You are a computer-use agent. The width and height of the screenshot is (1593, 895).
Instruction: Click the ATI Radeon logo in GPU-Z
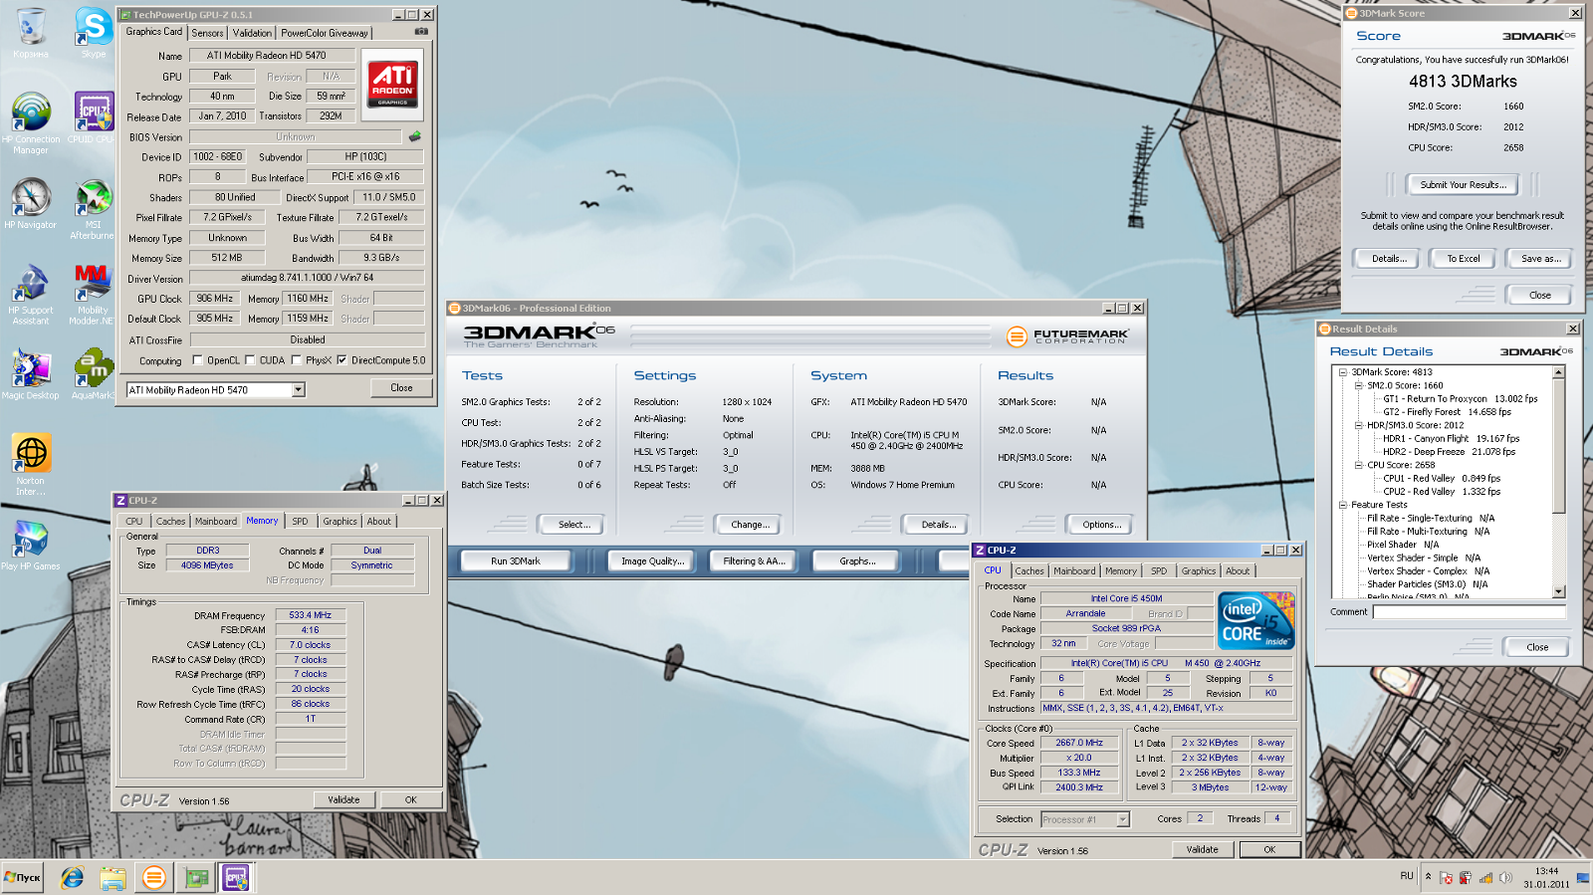[x=393, y=84]
